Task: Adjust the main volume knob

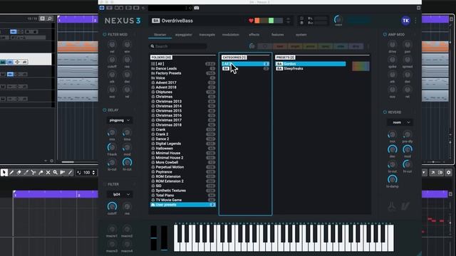Action: pos(338,20)
